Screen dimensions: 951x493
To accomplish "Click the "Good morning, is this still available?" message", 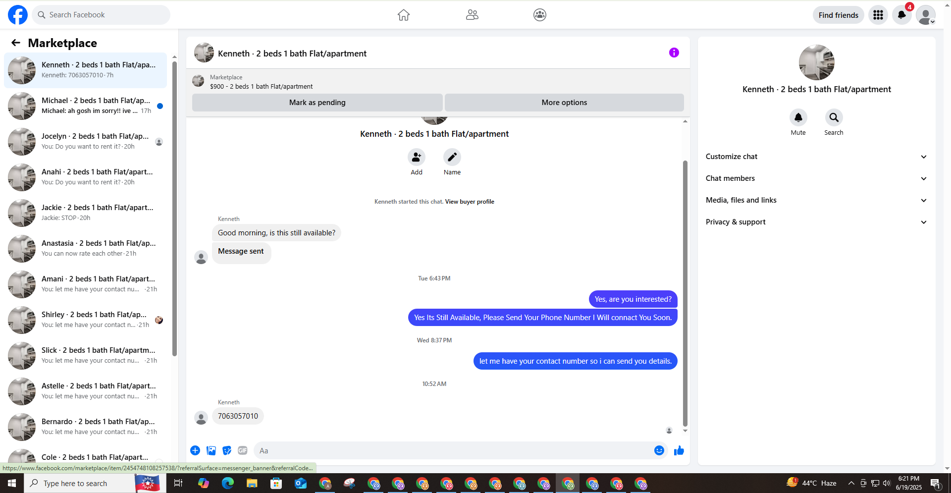I will (x=276, y=233).
